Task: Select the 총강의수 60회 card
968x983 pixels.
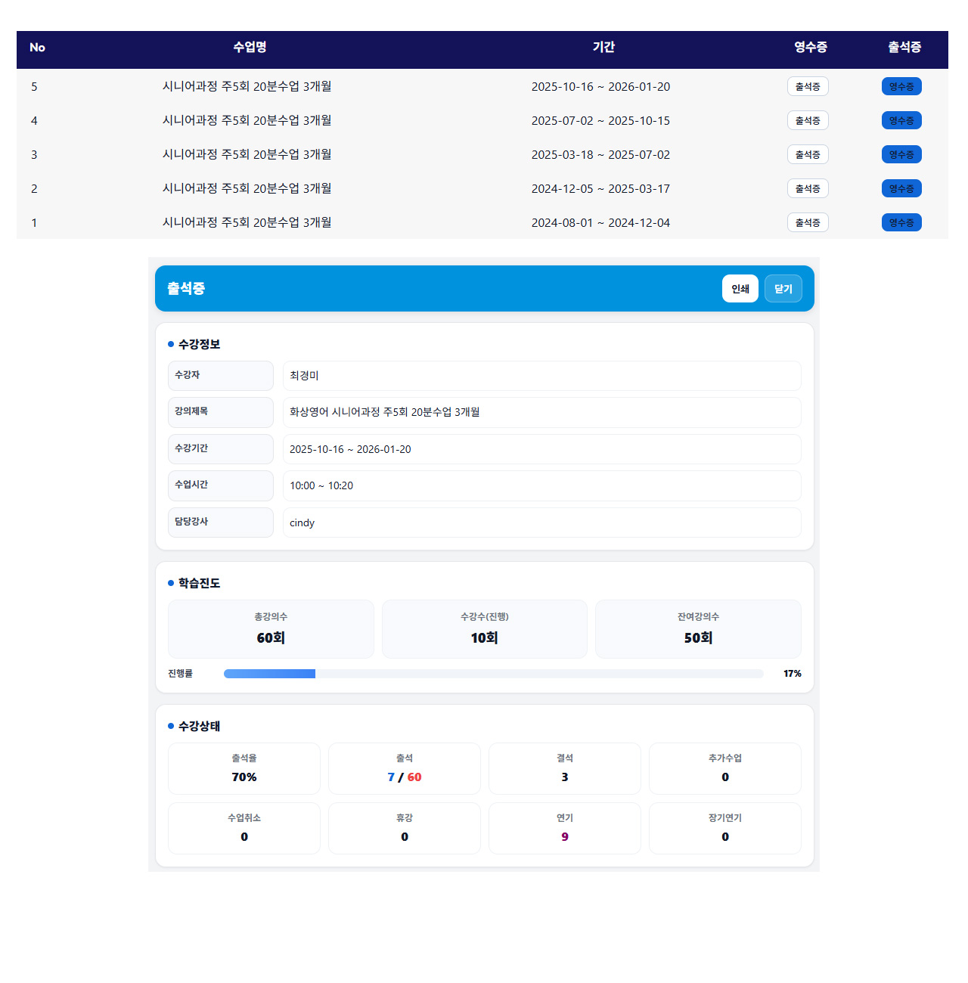Action: click(271, 629)
